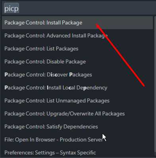Select Package Control: Disable Package
This screenshot has width=156, height=158.
[x=77, y=61]
